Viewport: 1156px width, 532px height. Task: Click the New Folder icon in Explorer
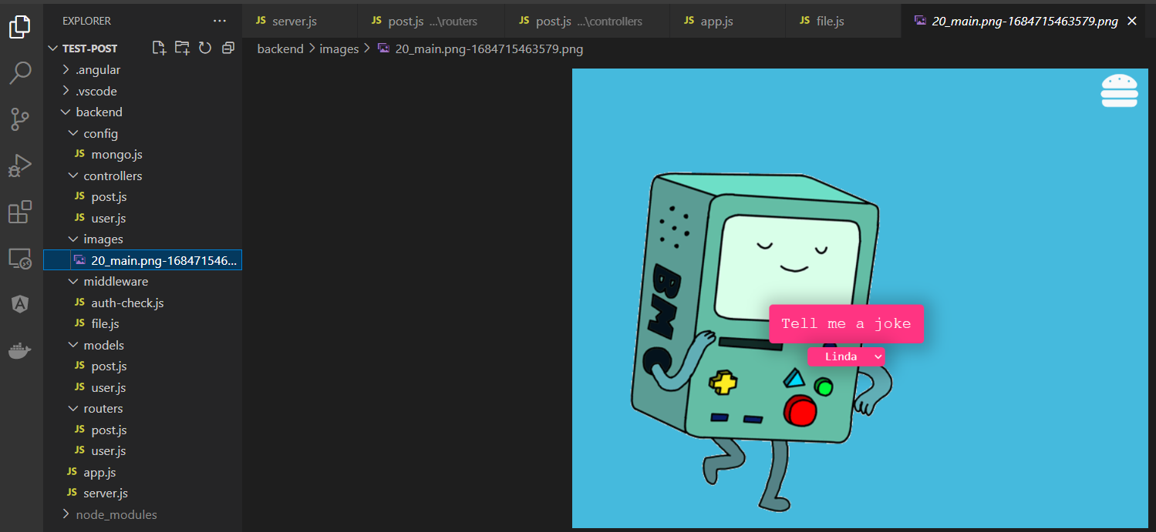182,48
